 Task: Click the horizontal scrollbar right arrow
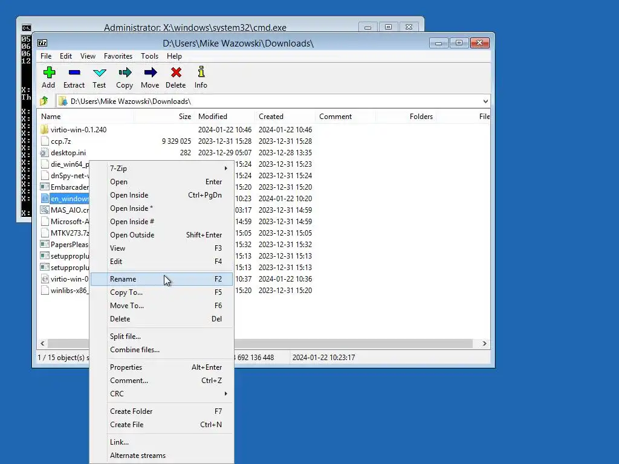[x=484, y=344]
